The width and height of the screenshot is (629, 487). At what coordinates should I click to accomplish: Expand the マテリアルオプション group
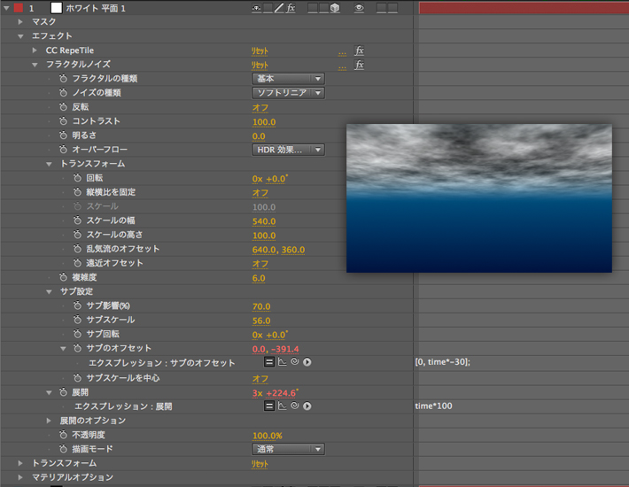tap(20, 477)
